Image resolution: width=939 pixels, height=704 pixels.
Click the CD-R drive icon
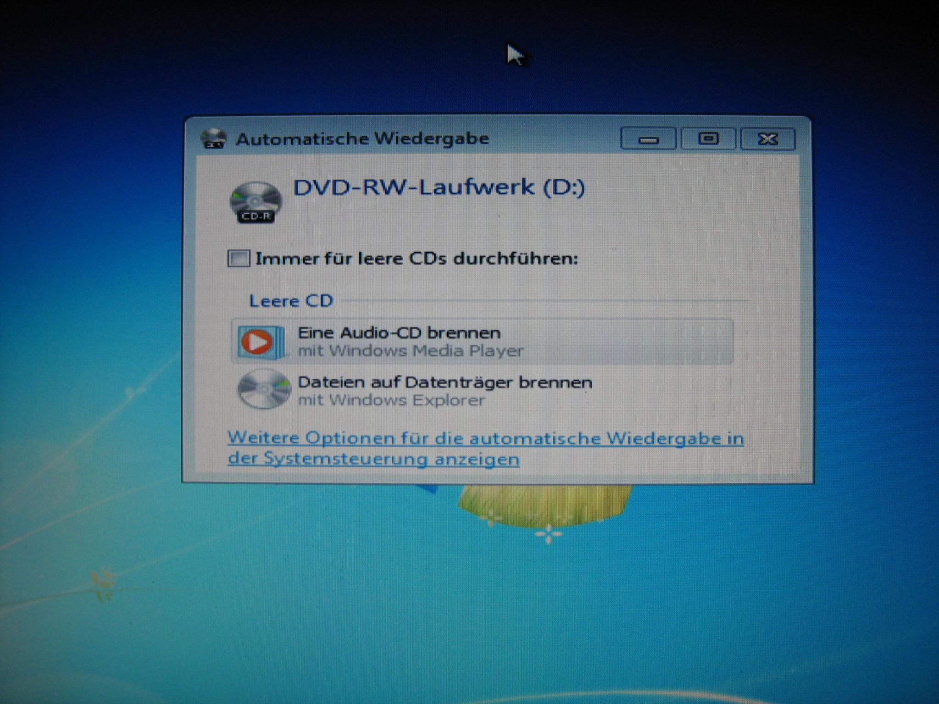coord(256,202)
